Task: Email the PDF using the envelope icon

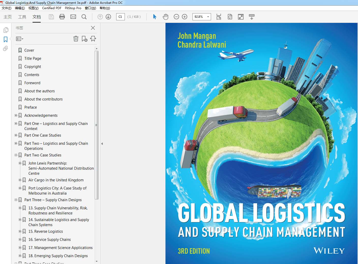Action: coord(73,17)
